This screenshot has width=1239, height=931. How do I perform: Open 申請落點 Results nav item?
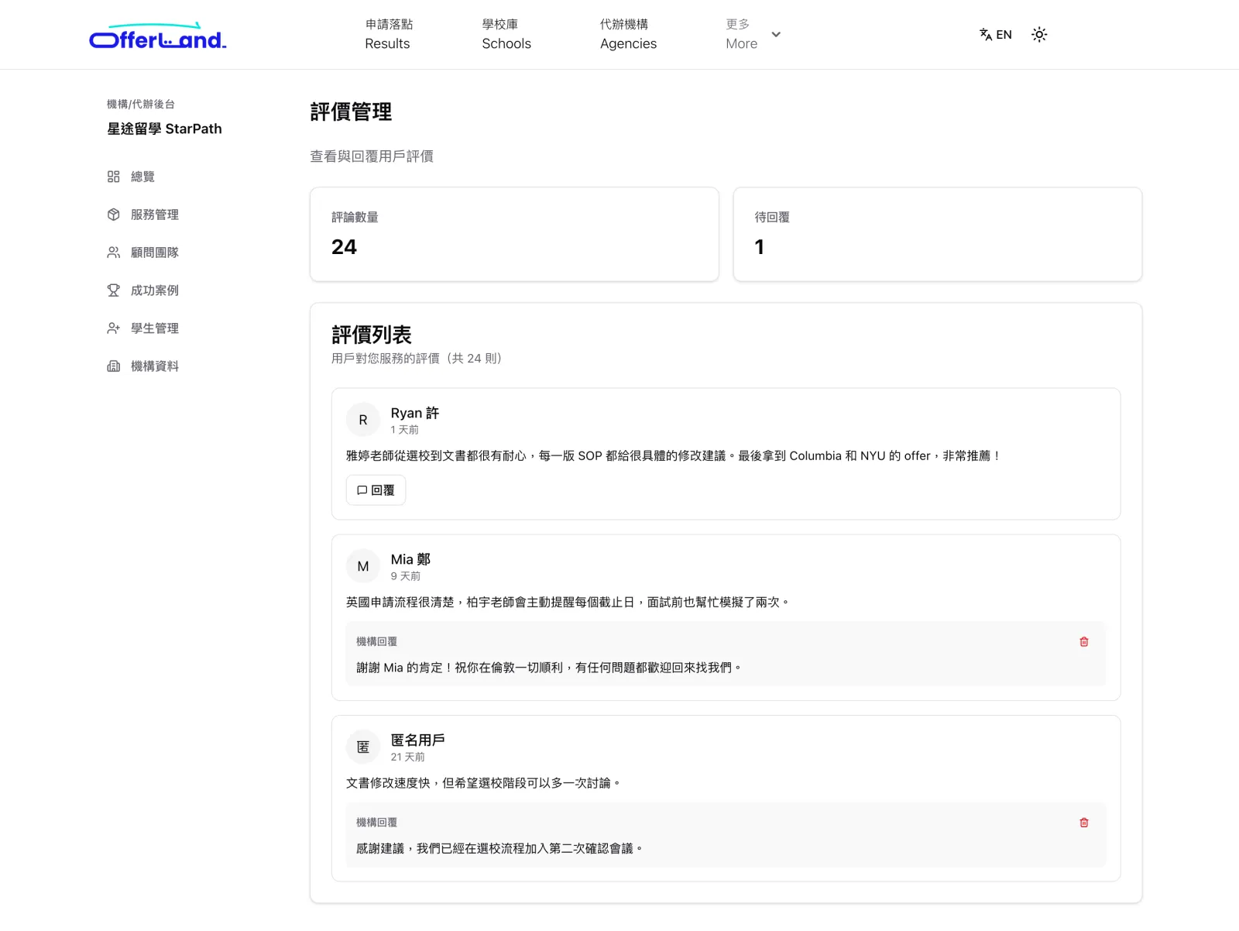click(x=388, y=35)
